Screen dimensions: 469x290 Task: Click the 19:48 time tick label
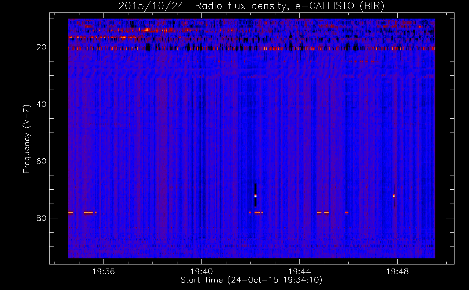point(397,271)
